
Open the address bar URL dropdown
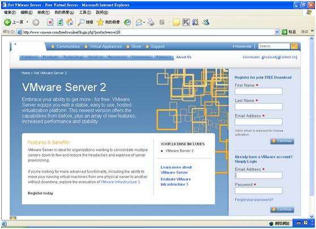(x=277, y=32)
